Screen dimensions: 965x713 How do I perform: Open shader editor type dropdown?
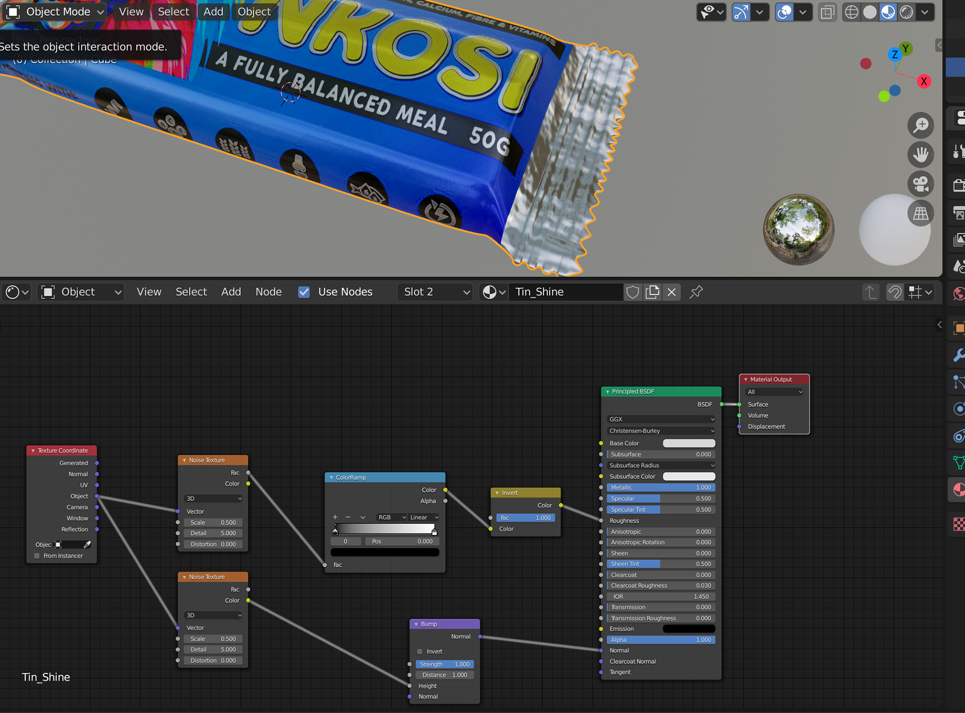[x=17, y=292]
